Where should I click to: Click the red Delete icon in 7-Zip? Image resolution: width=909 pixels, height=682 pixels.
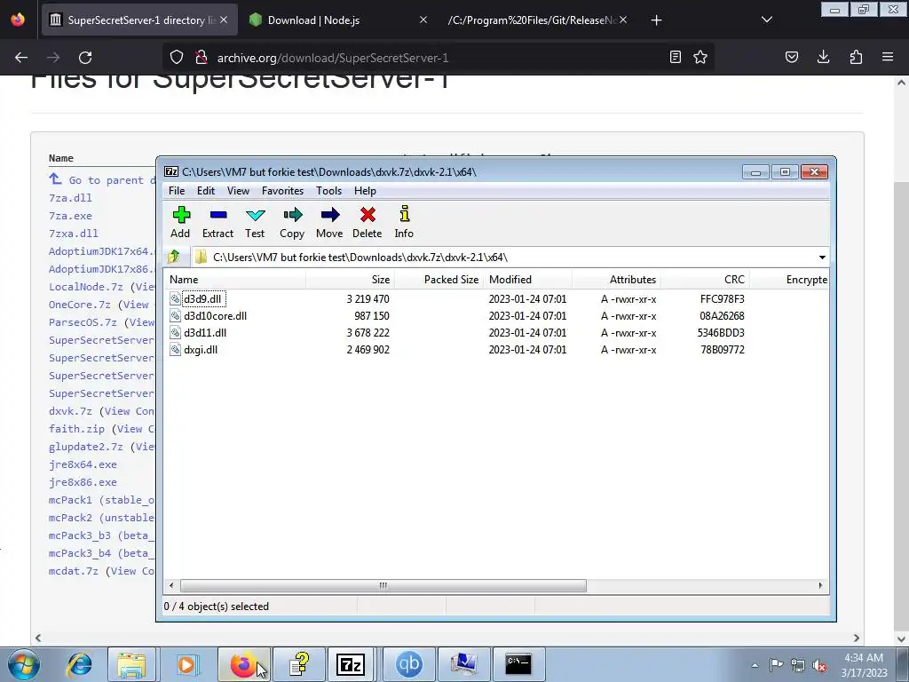click(367, 222)
